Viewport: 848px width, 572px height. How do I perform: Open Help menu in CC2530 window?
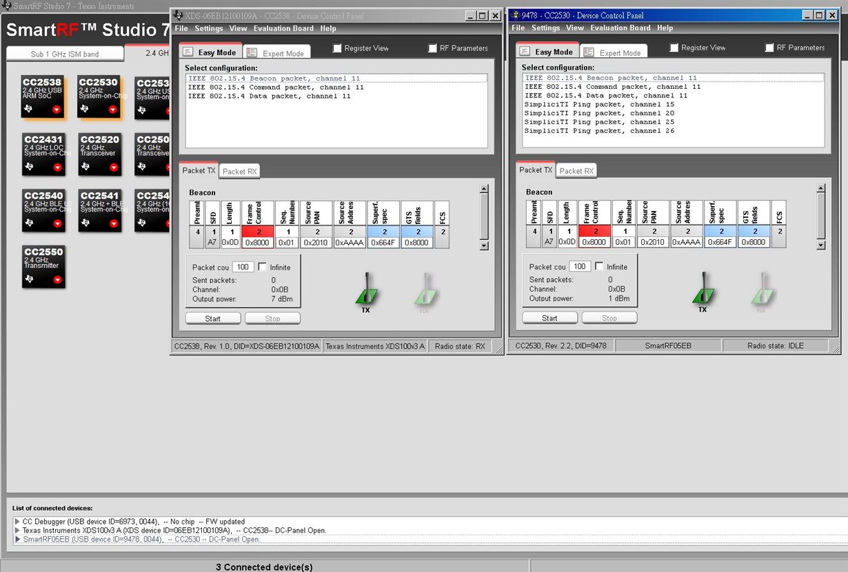click(665, 28)
